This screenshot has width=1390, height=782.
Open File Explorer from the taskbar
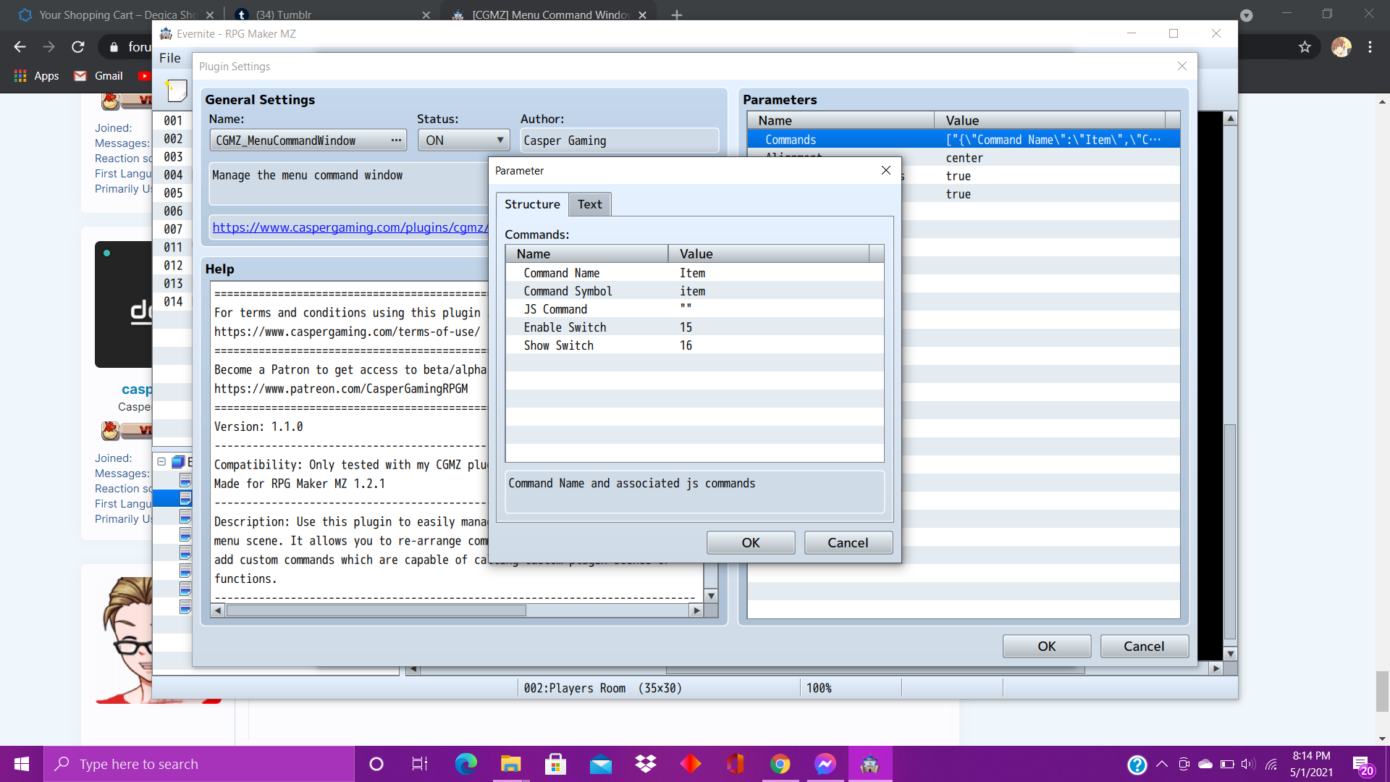click(x=510, y=764)
